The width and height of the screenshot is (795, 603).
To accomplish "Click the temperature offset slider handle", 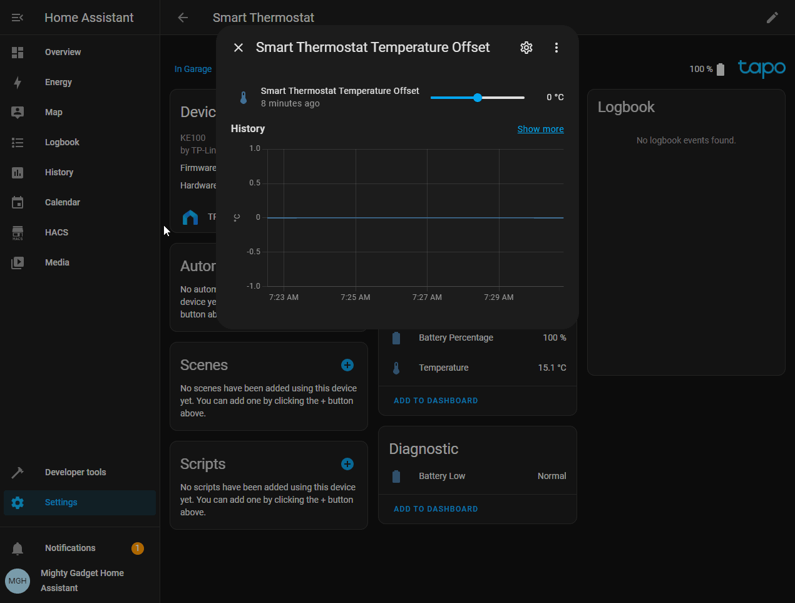I will (x=478, y=98).
